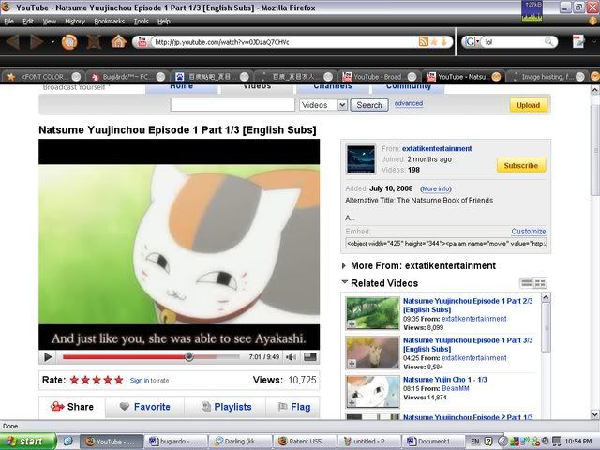
Task: Click the Customize embed link
Action: click(x=529, y=232)
